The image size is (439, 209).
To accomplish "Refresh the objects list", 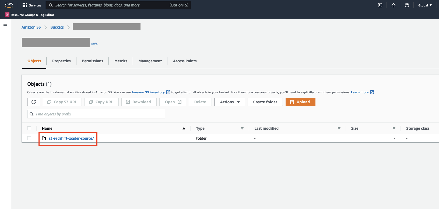I will [34, 102].
